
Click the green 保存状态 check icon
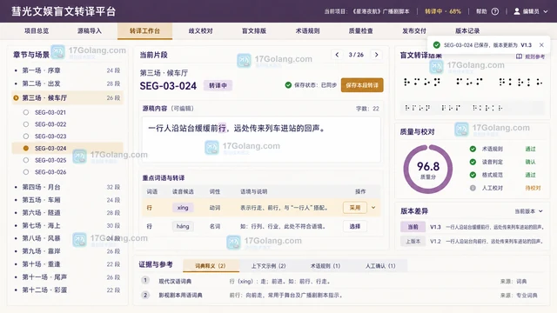(x=288, y=85)
